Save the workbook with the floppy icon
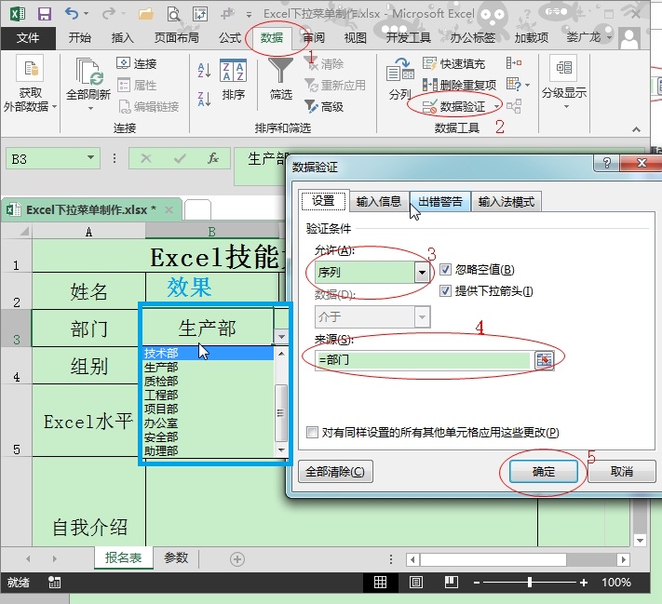The height and width of the screenshot is (604, 662). [45, 14]
